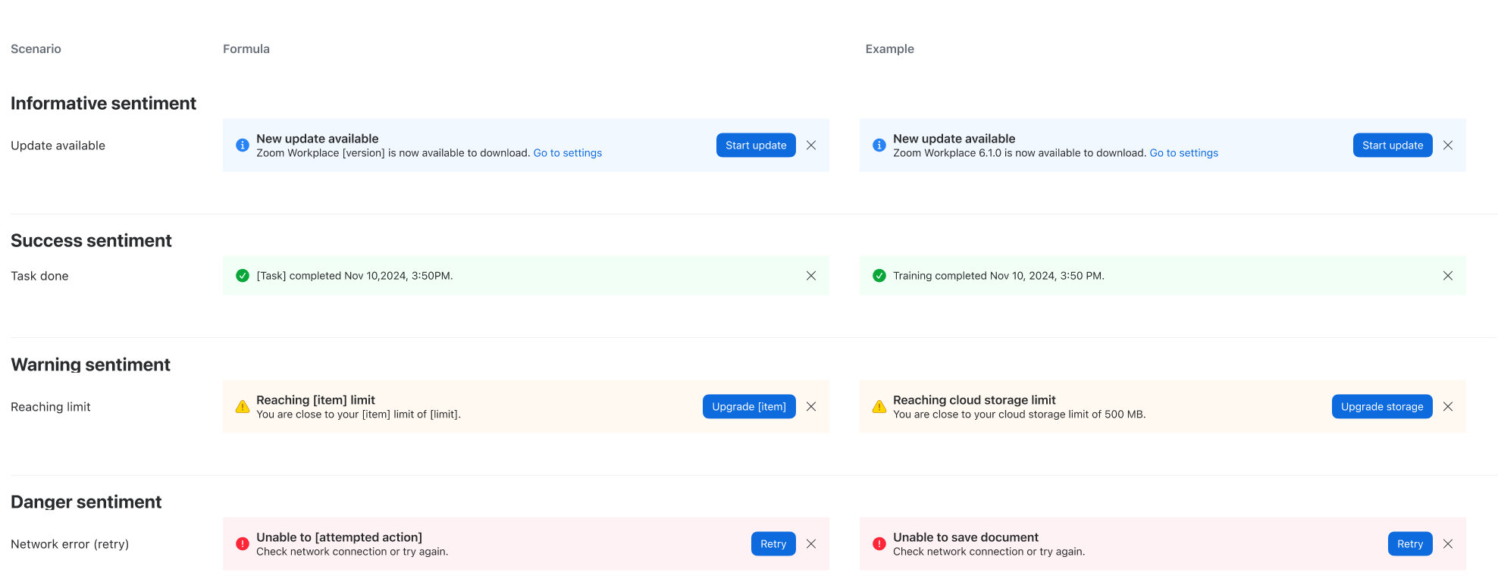The height and width of the screenshot is (579, 1498).
Task: Close the Unable to [attempted action] banner
Action: (811, 544)
